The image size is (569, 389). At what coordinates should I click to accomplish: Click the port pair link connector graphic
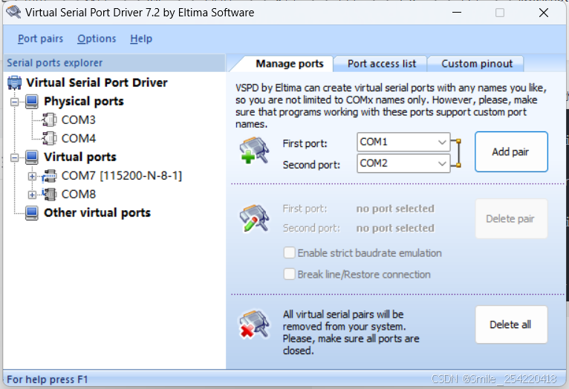pyautogui.click(x=457, y=153)
